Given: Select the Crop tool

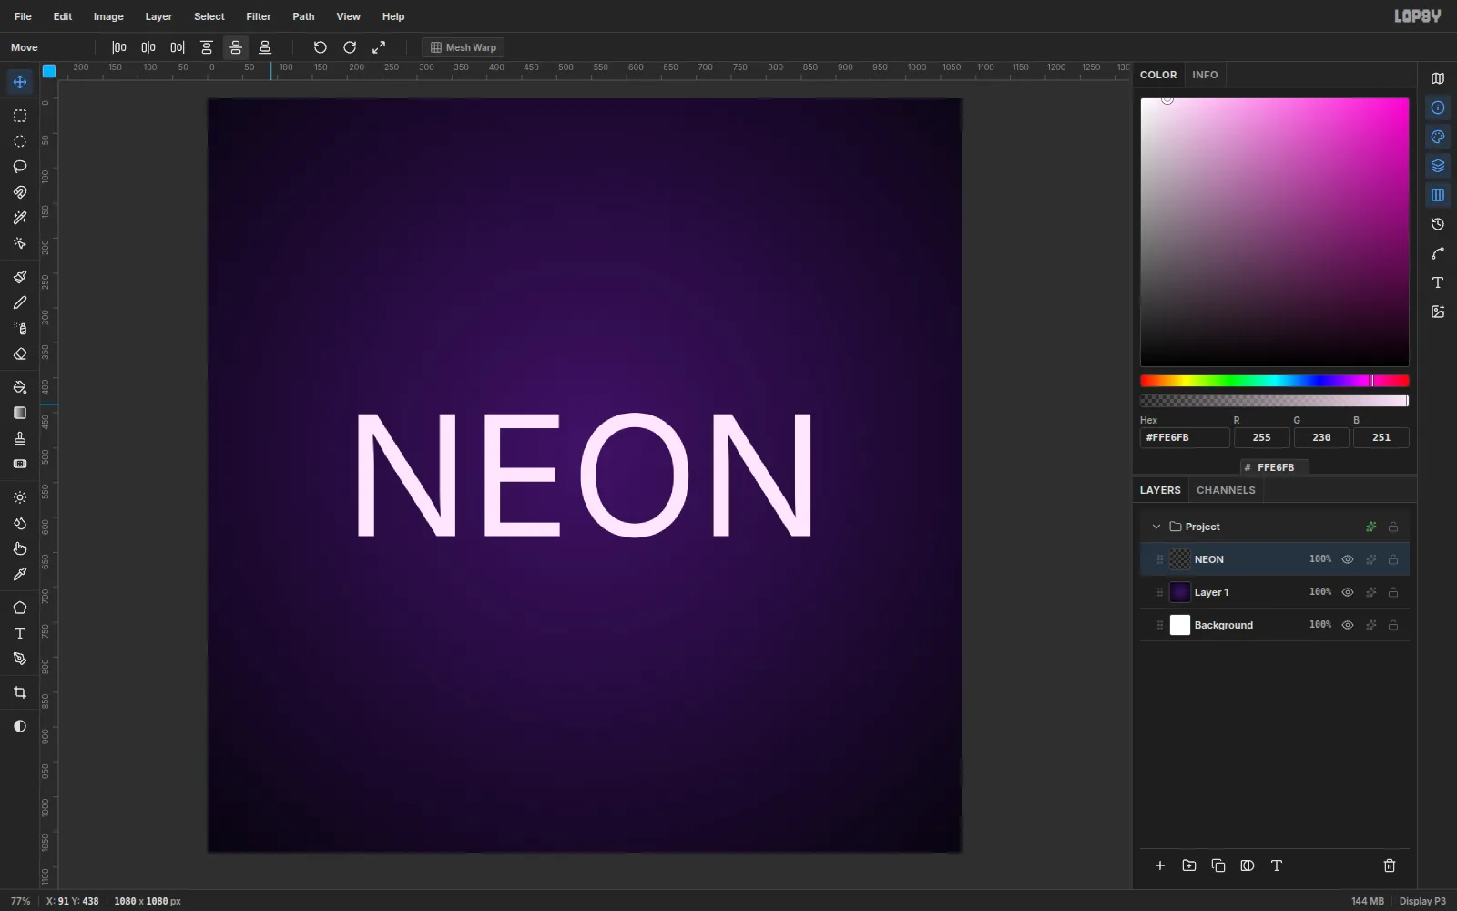Looking at the screenshot, I should pos(20,692).
